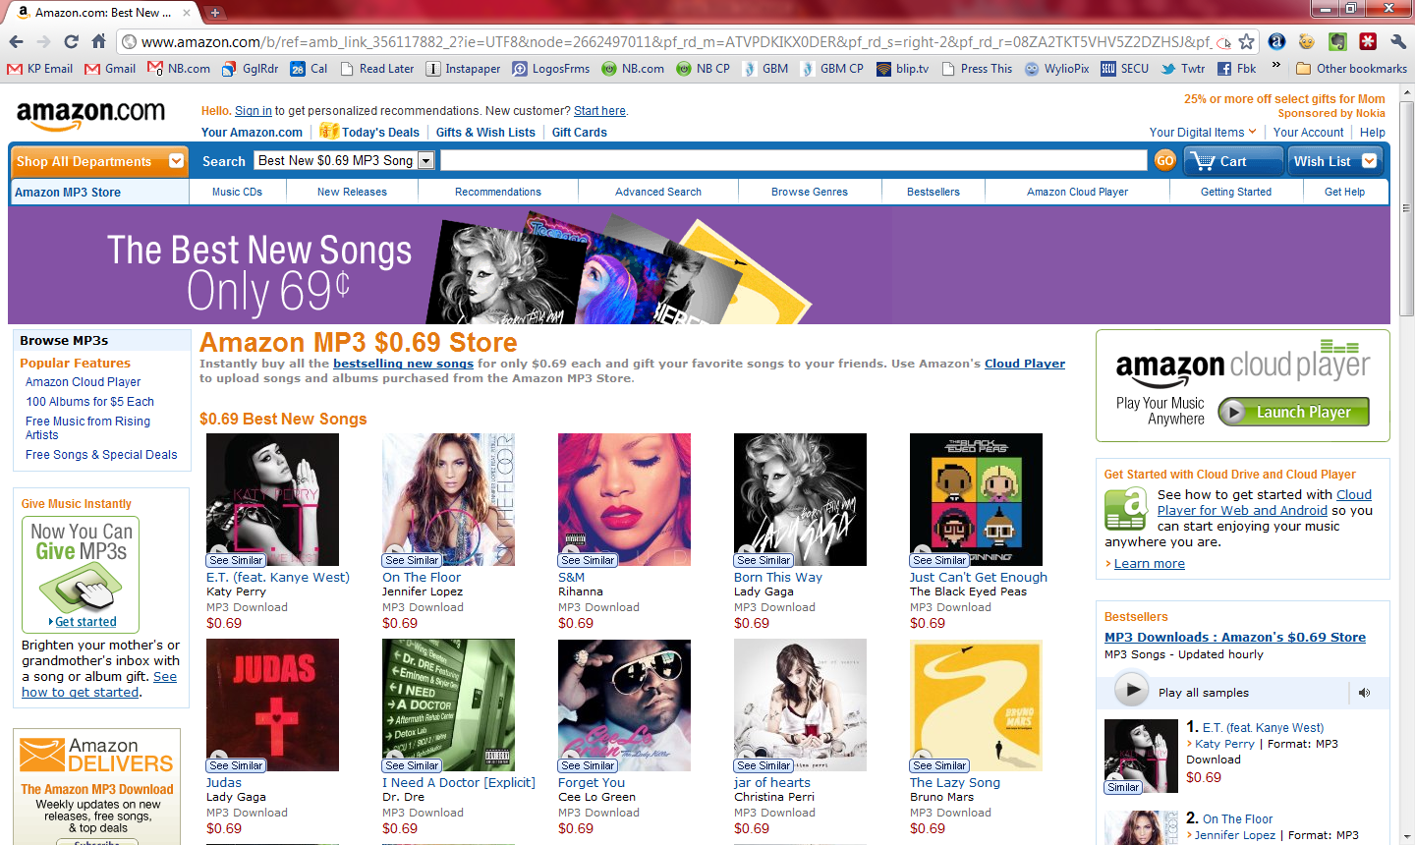Open the red LastPass asterisk extension

click(x=1368, y=41)
